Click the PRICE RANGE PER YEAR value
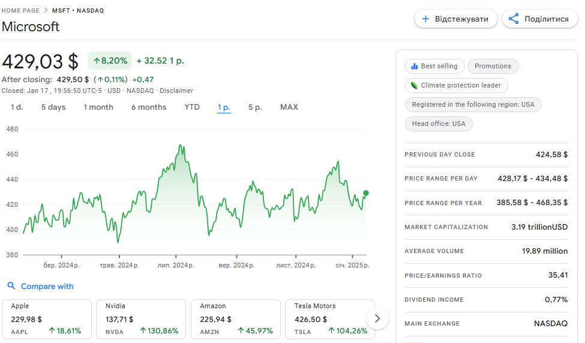585x343 pixels. (x=532, y=203)
